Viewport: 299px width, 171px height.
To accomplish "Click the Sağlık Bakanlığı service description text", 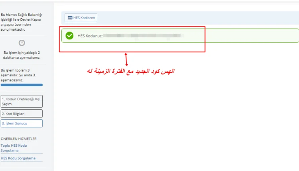I will [x=22, y=22].
